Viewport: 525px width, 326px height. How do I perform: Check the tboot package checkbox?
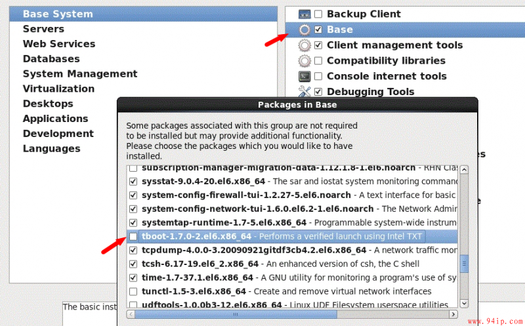coord(133,237)
